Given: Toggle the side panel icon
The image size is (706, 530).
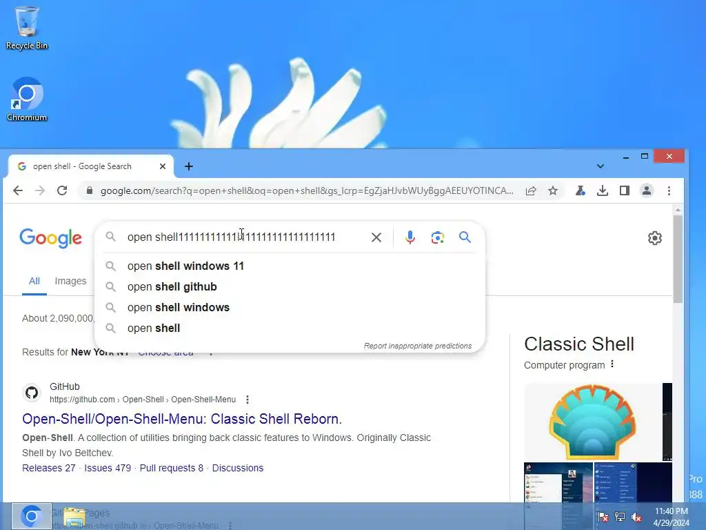Looking at the screenshot, I should [x=625, y=190].
